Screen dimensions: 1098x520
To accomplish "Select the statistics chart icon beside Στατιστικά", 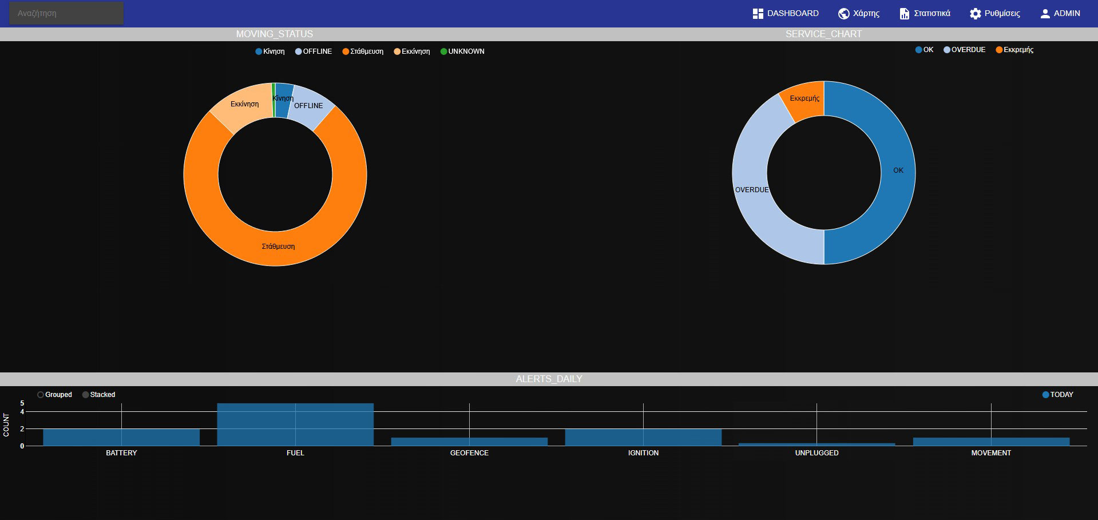I will [905, 13].
